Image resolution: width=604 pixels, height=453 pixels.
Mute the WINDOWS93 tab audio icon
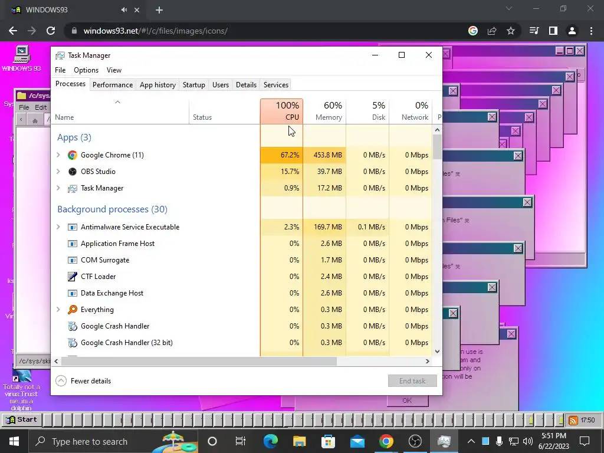click(124, 10)
